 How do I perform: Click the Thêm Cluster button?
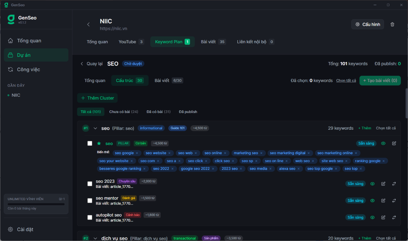coord(97,98)
